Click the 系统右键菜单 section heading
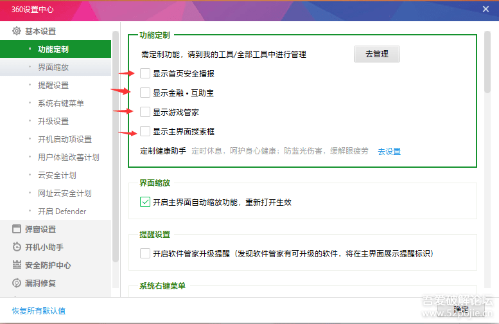 click(162, 286)
